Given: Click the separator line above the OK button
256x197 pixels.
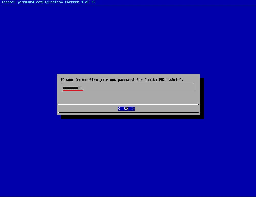Looking at the screenshot, I should [x=128, y=104].
